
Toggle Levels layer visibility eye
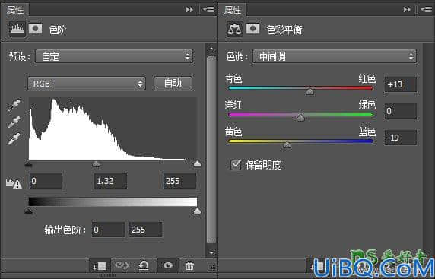tap(168, 265)
